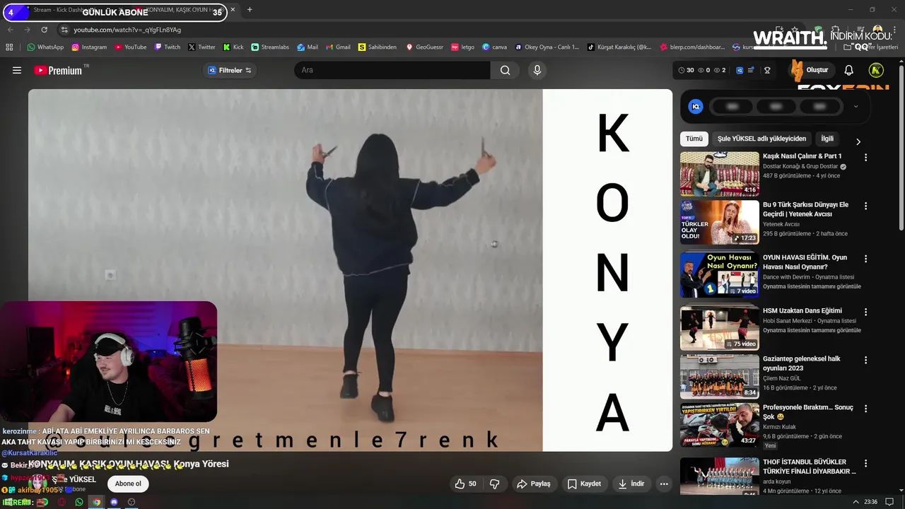Open the Chrome apps grid icon
905x509 pixels.
click(x=9, y=47)
